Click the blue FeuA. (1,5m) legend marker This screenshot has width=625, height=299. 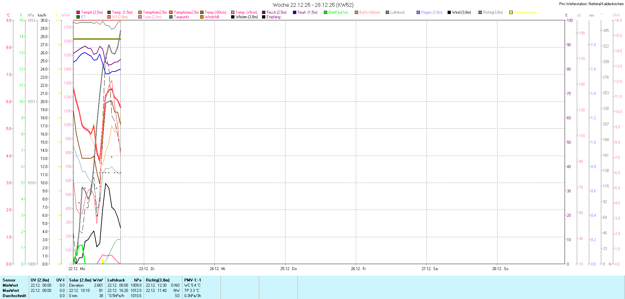(x=295, y=12)
